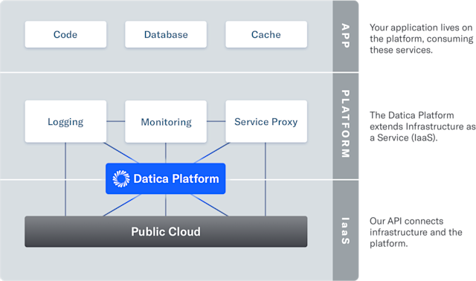Select the Logging platform box
Image resolution: width=476 pixels, height=281 pixels.
coord(65,121)
